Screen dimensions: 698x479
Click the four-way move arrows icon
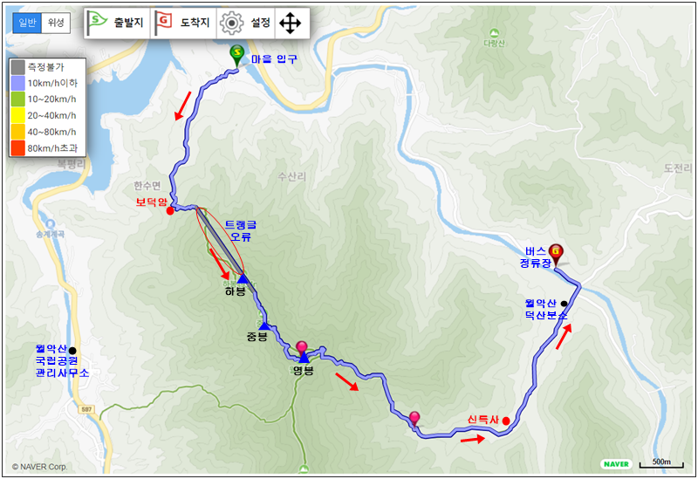pyautogui.click(x=291, y=23)
